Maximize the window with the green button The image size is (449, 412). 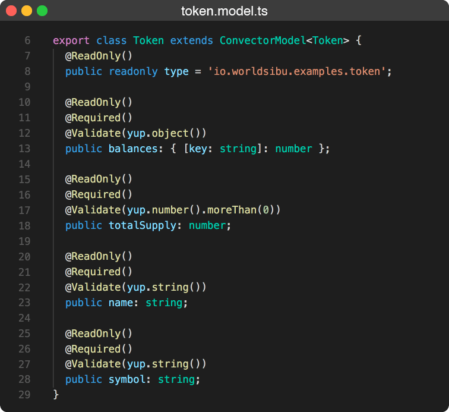(x=42, y=11)
